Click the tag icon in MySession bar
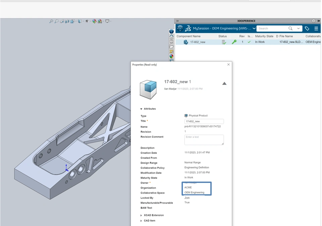322x226 pixels. click(x=307, y=28)
